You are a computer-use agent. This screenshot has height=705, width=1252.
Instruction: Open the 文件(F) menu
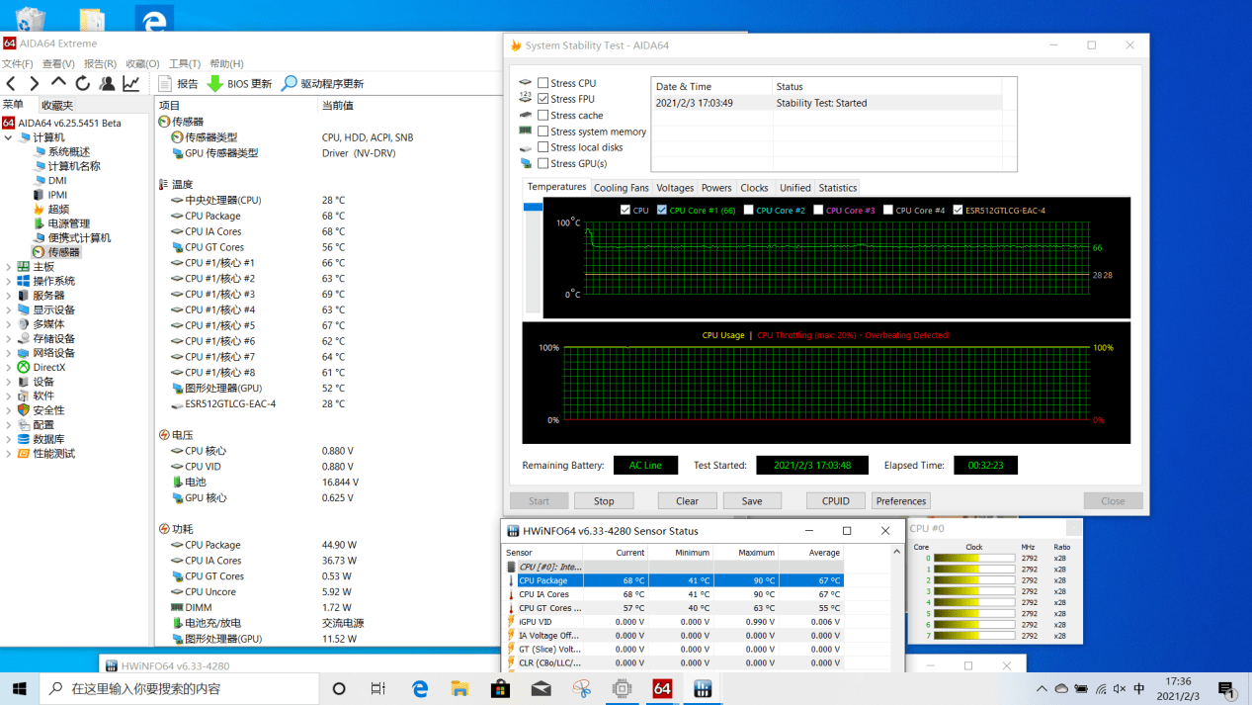18,64
